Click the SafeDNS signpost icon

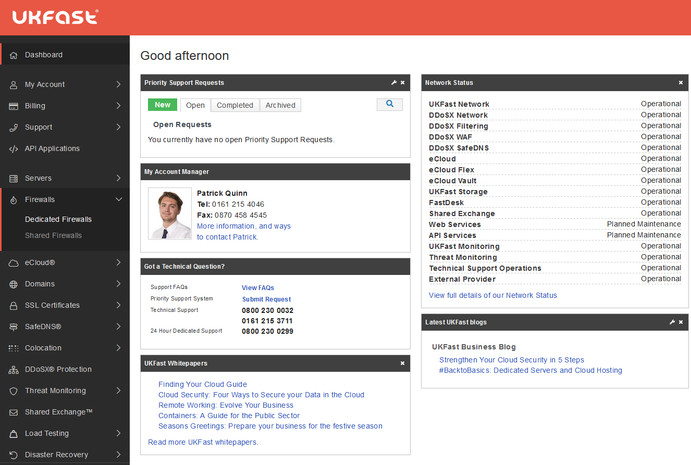click(x=14, y=327)
